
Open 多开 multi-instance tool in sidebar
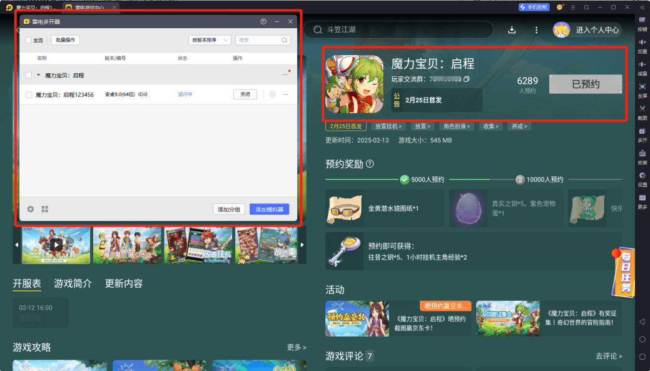642,134
